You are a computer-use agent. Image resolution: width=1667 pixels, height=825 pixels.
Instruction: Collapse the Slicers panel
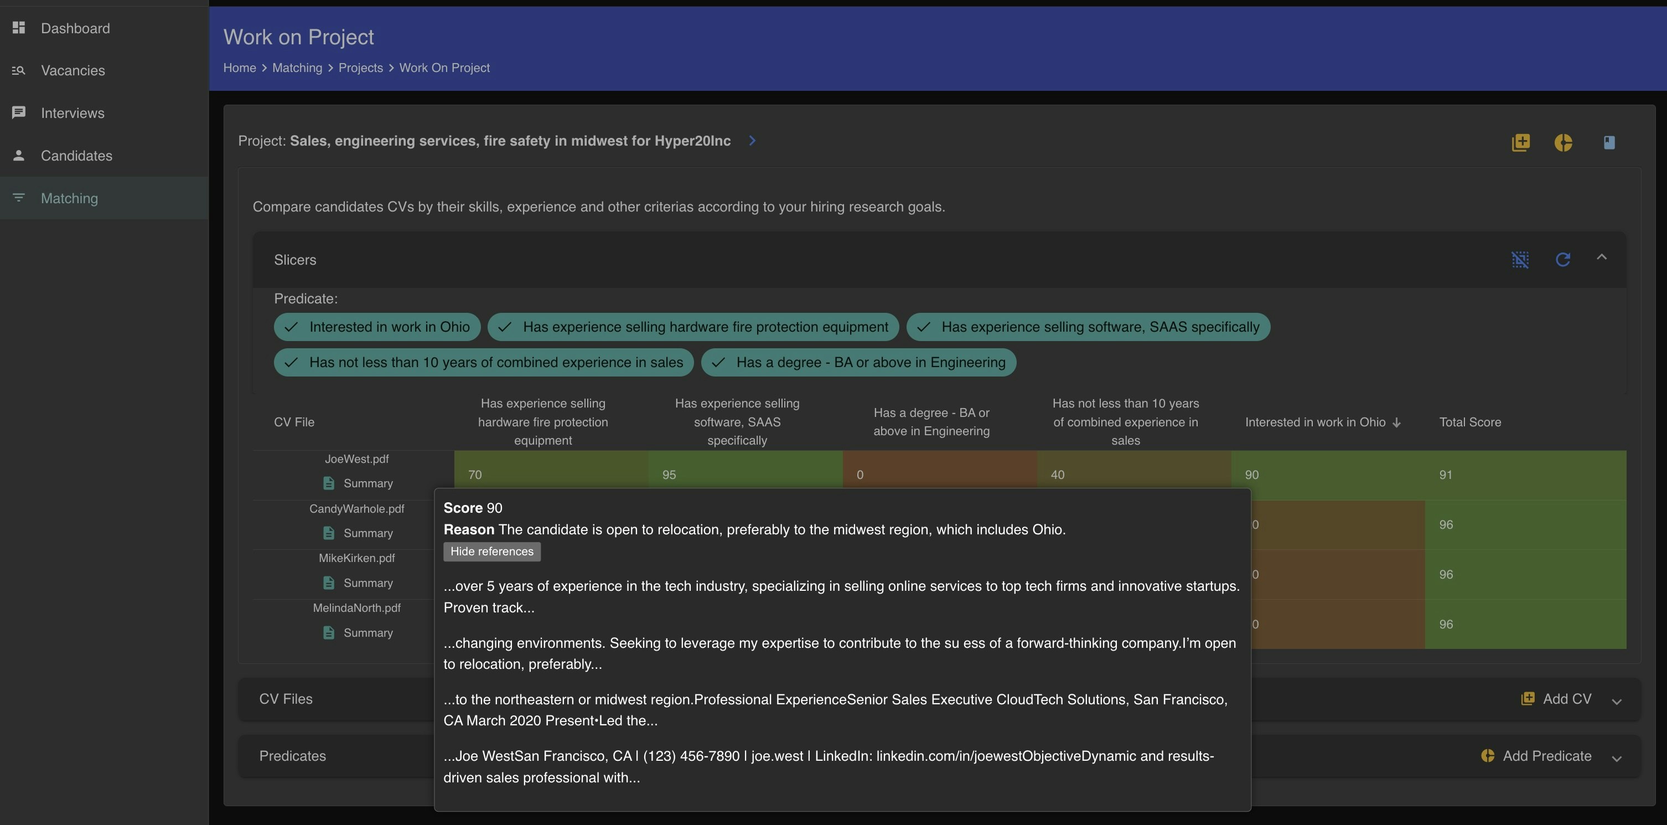(x=1601, y=257)
